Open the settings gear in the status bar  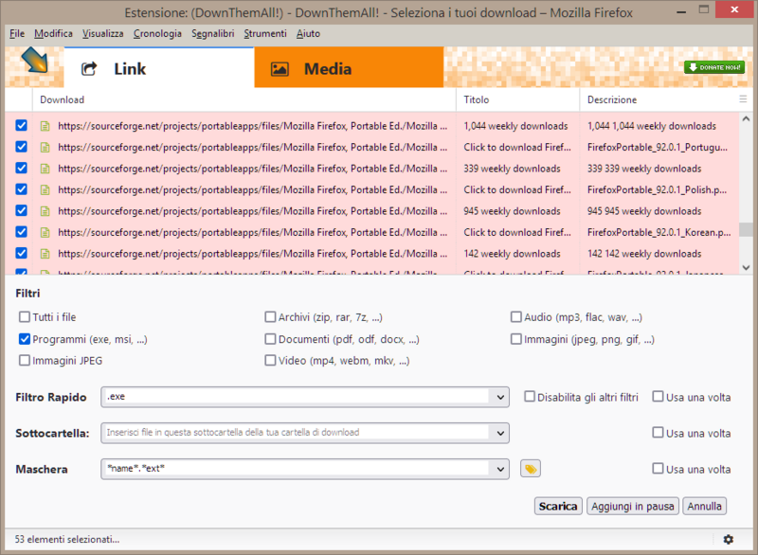pos(728,539)
